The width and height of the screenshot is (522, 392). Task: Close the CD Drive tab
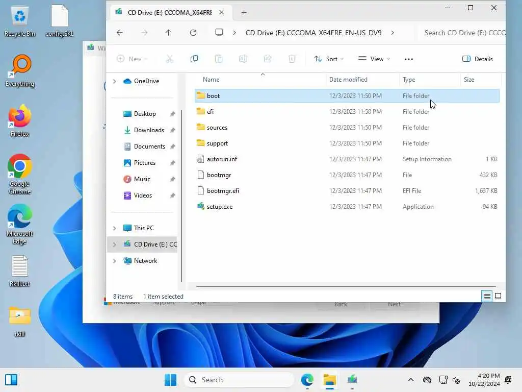(x=221, y=12)
